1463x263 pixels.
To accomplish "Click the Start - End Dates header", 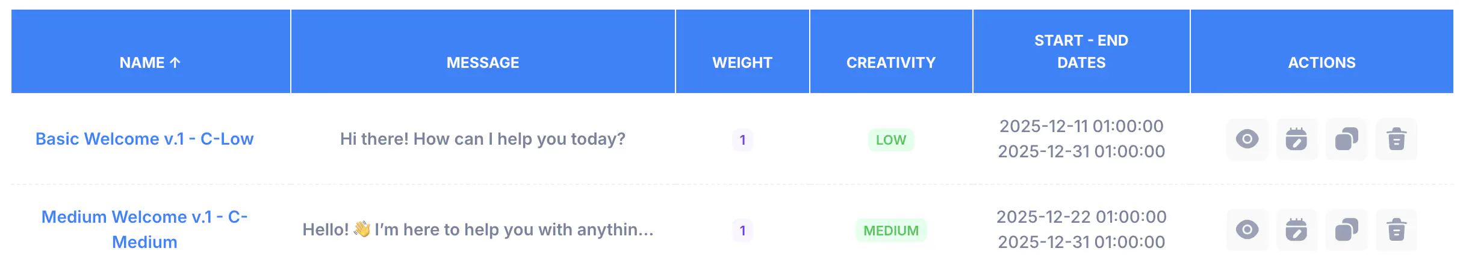I will (1081, 52).
